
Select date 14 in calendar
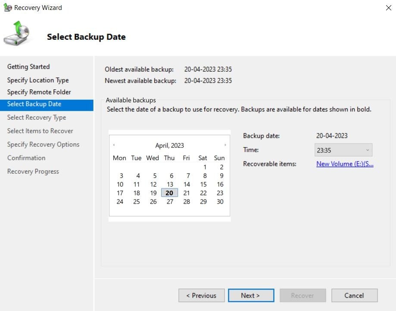point(187,184)
